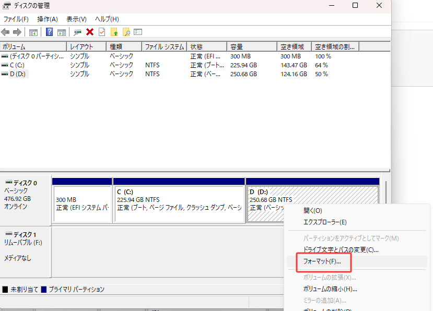Click the show/hide console tree icon

(x=33, y=32)
